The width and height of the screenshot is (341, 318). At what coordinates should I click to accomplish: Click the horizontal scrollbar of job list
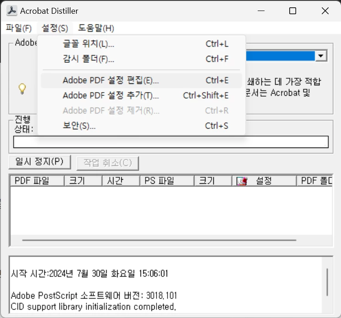(x=159, y=240)
